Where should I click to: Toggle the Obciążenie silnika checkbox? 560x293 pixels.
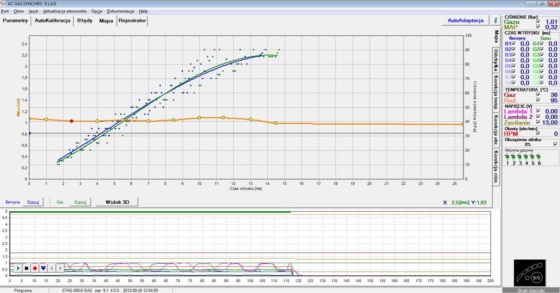(555, 144)
